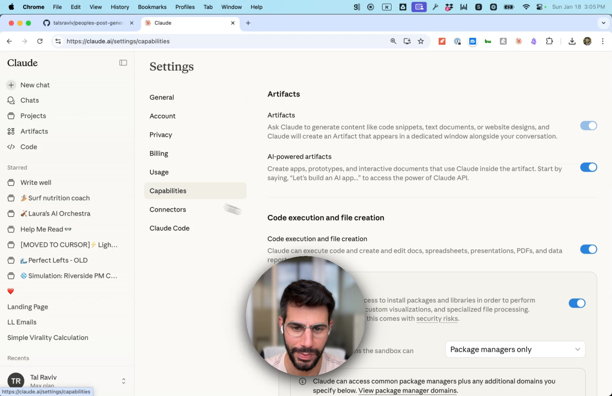Go to Connectors settings tab
The image size is (612, 396).
(168, 210)
